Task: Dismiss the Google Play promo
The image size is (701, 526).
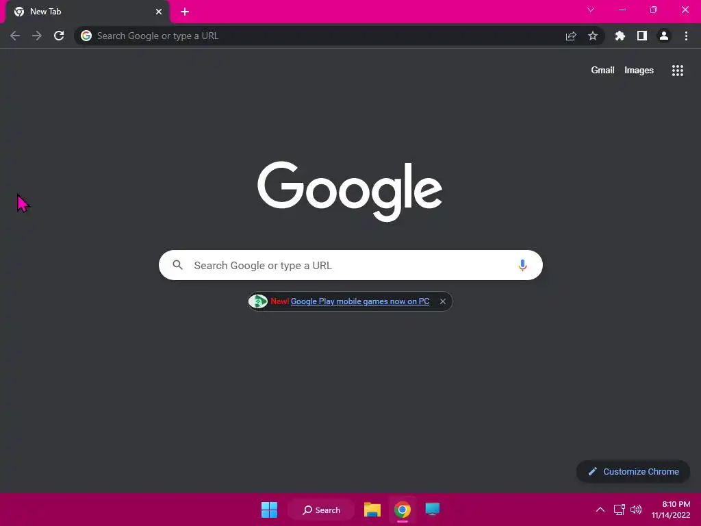Action: (443, 301)
